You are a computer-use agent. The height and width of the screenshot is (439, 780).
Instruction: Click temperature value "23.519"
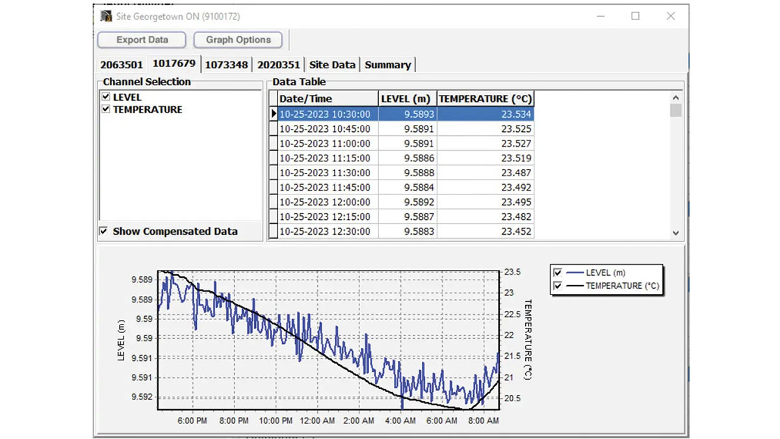[486, 158]
